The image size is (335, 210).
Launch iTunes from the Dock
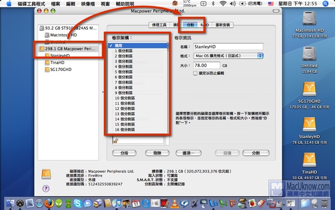(x=117, y=203)
